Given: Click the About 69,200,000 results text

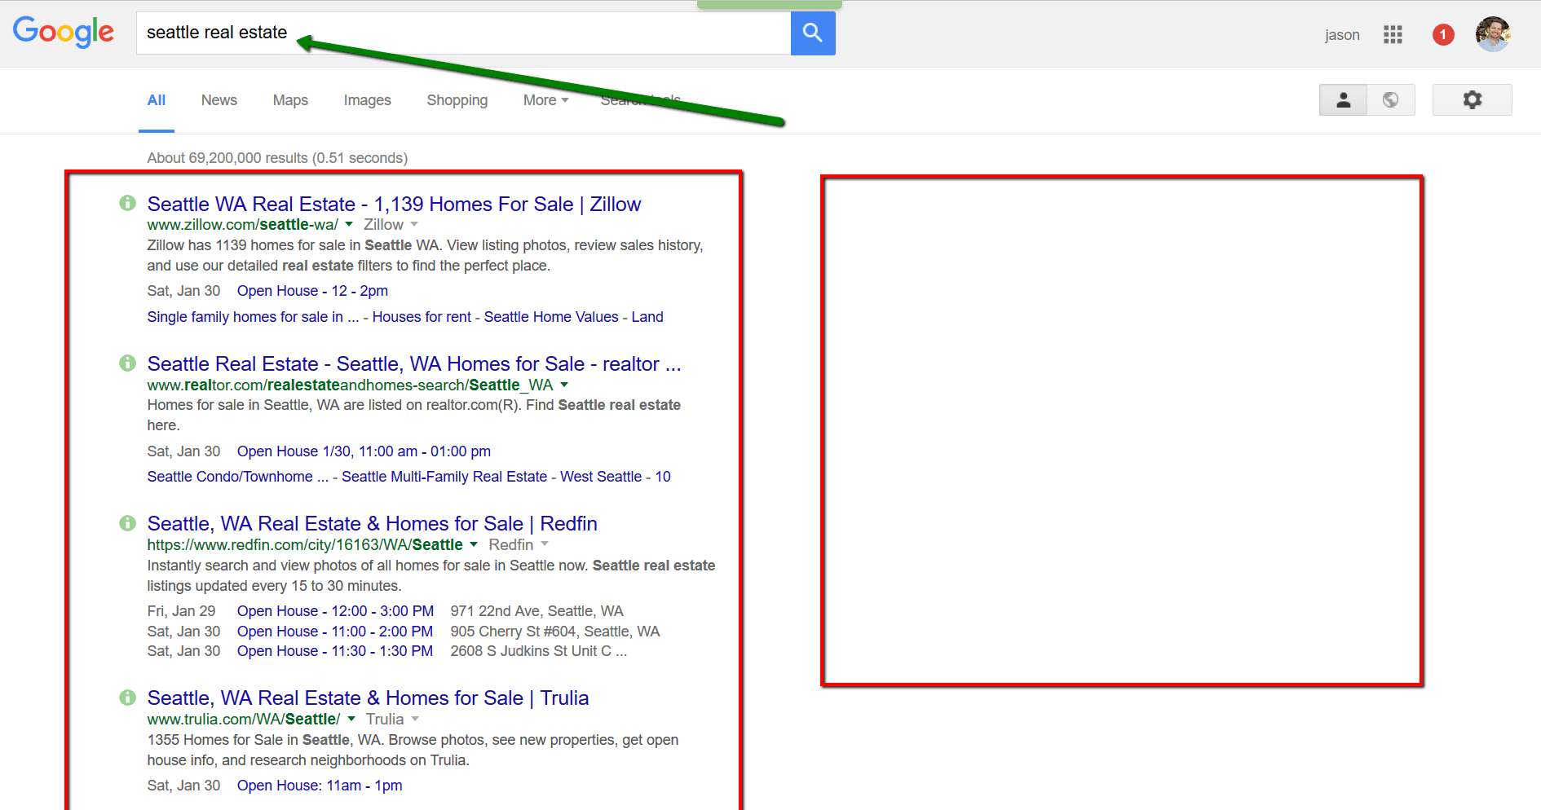Looking at the screenshot, I should click(x=277, y=158).
